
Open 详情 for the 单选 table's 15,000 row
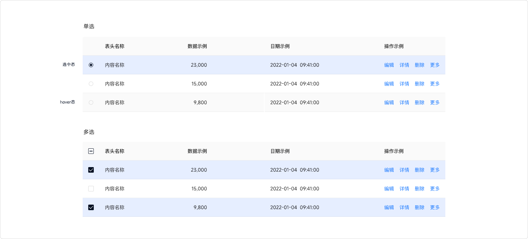click(x=404, y=84)
